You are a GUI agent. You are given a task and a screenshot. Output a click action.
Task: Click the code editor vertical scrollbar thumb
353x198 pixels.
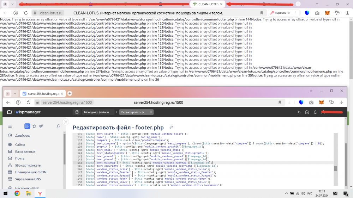[335, 168]
